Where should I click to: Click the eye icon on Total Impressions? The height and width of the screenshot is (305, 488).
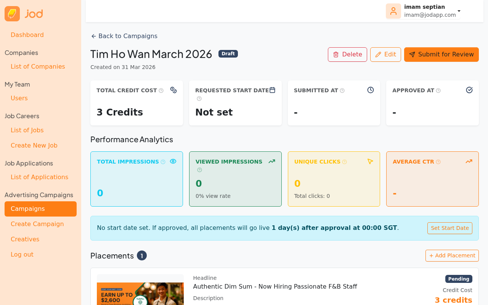coord(173,161)
